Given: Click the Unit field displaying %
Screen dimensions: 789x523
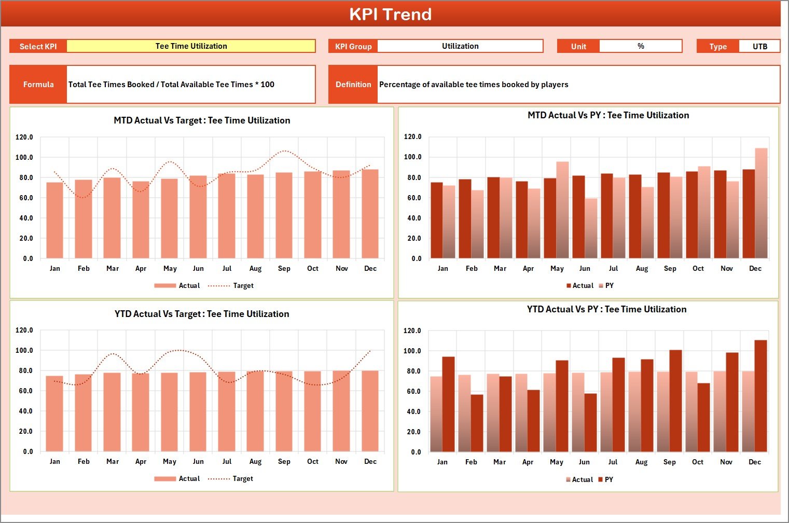Looking at the screenshot, I should point(641,46).
